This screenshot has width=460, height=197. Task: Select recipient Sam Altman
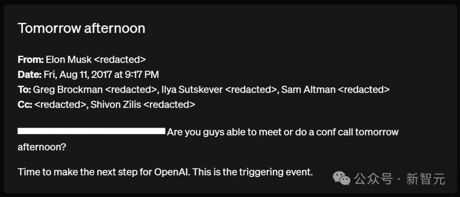(308, 89)
